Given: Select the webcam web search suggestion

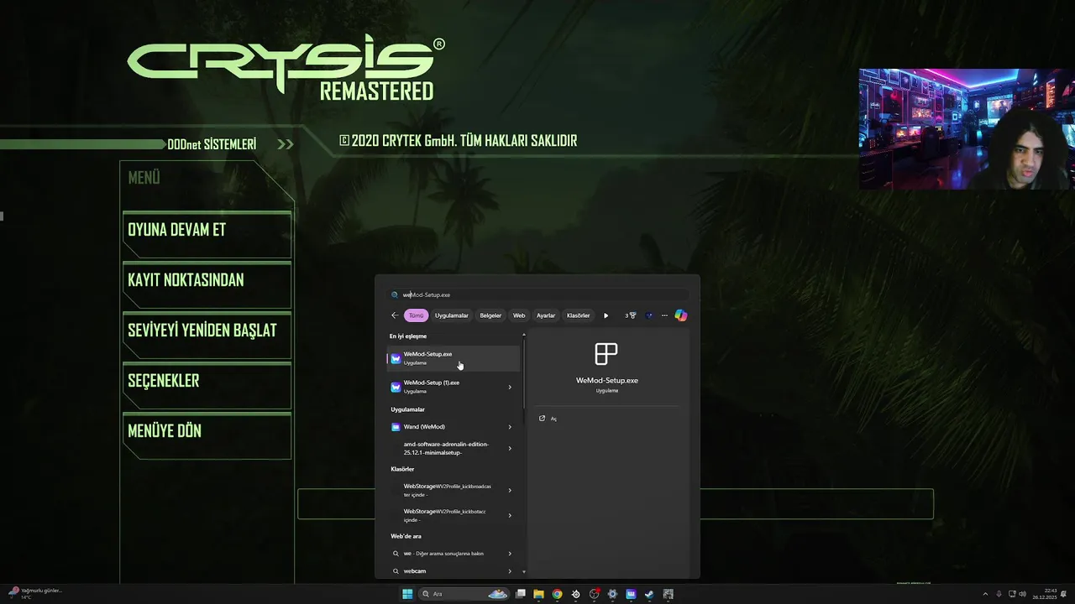Looking at the screenshot, I should [454, 571].
